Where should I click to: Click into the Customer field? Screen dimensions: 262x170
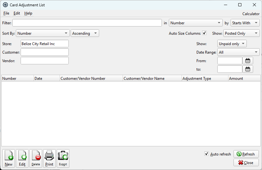coord(45,52)
